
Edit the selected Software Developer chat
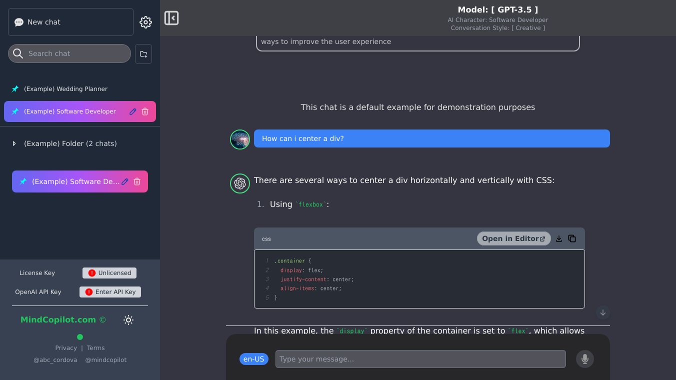132,111
